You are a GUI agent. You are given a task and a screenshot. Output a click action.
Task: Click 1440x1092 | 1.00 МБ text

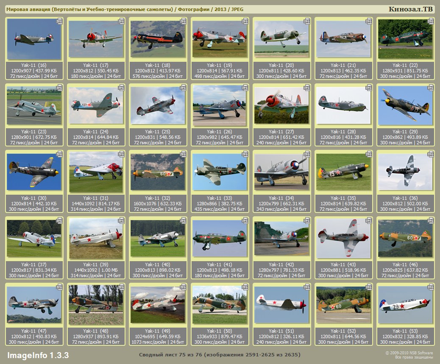pyautogui.click(x=96, y=270)
